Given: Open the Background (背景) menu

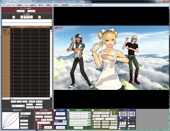Looking at the screenshot, I should pyautogui.click(x=49, y=5).
